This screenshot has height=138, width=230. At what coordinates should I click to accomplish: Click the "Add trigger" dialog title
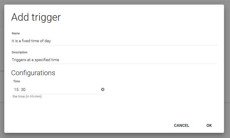pos(36,17)
